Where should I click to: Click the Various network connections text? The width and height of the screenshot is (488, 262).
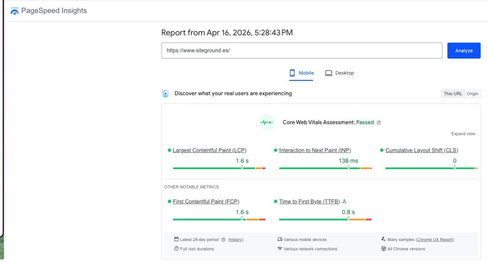coord(310,249)
